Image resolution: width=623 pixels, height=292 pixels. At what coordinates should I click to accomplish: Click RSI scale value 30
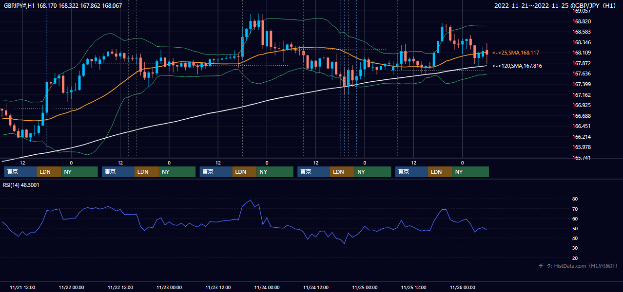click(575, 248)
